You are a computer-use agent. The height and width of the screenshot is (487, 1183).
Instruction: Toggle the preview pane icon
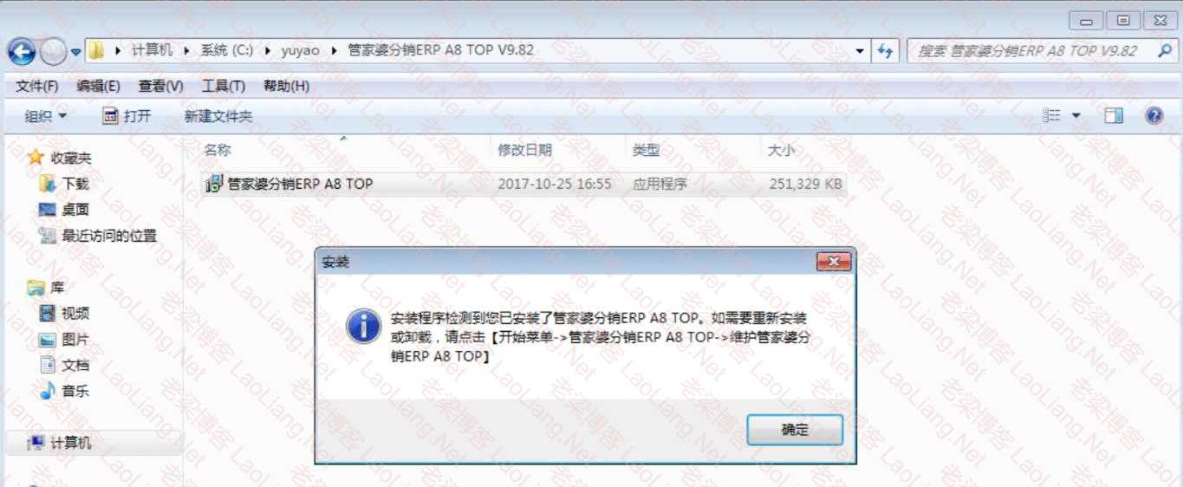coord(1114,115)
